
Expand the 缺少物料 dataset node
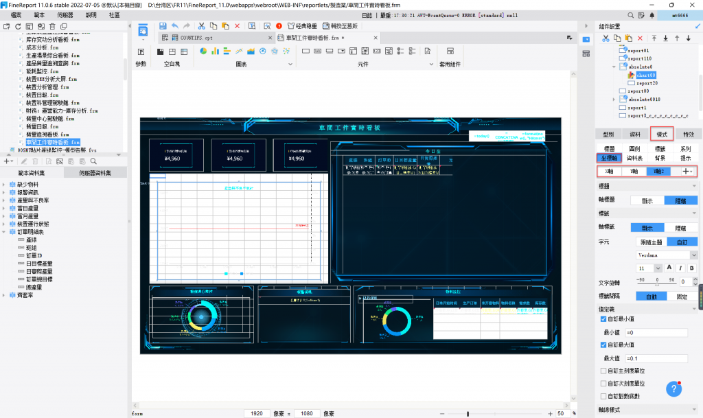[3, 185]
